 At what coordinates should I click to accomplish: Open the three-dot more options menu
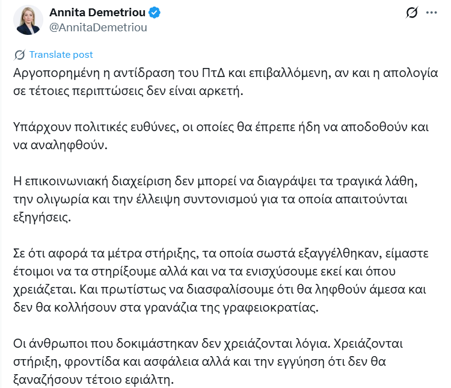point(431,13)
